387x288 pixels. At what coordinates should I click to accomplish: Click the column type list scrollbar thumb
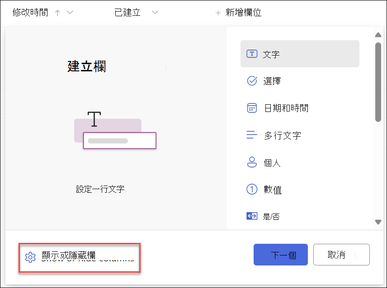tap(378, 82)
